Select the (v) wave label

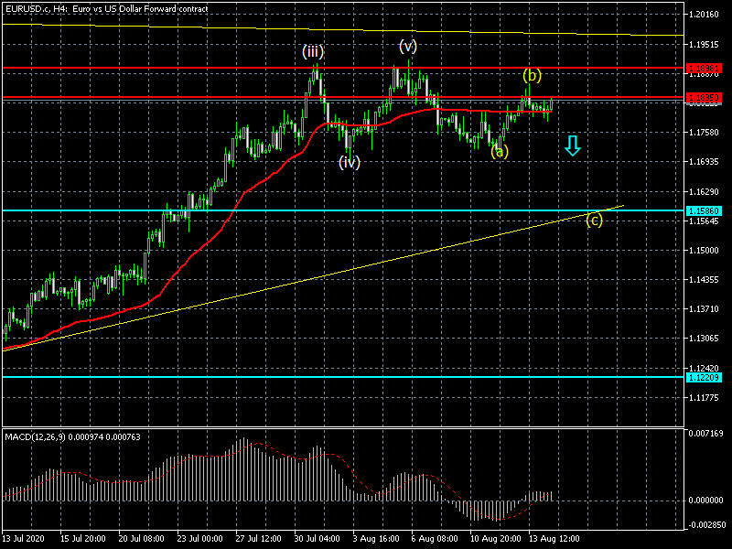(408, 46)
